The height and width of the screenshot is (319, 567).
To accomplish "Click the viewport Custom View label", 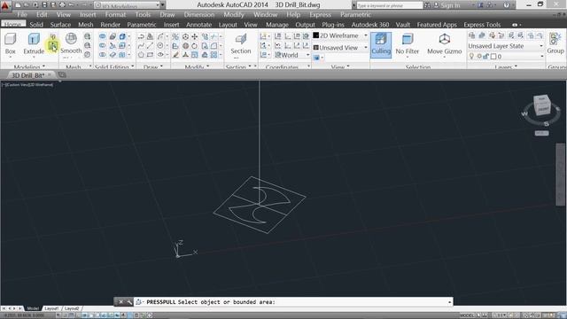I will pos(19,85).
